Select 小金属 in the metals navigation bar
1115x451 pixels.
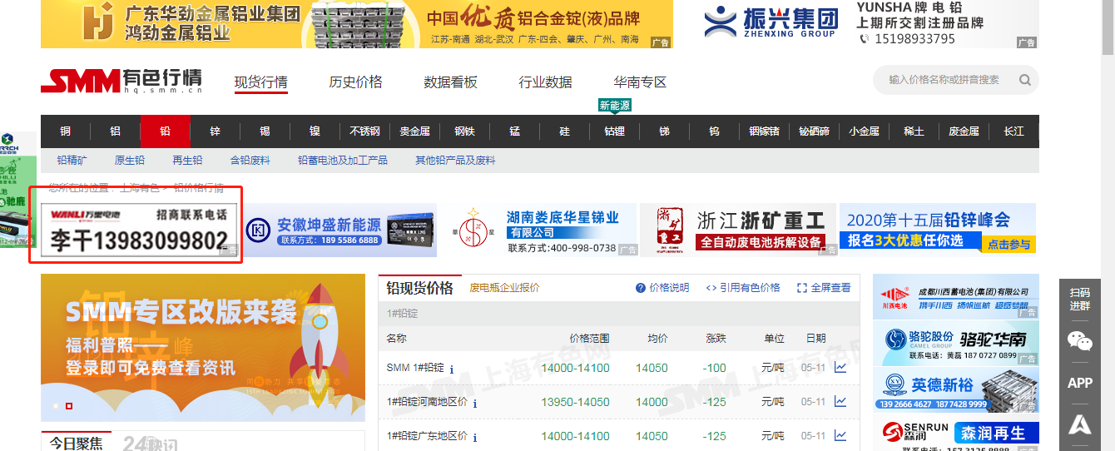pos(865,131)
